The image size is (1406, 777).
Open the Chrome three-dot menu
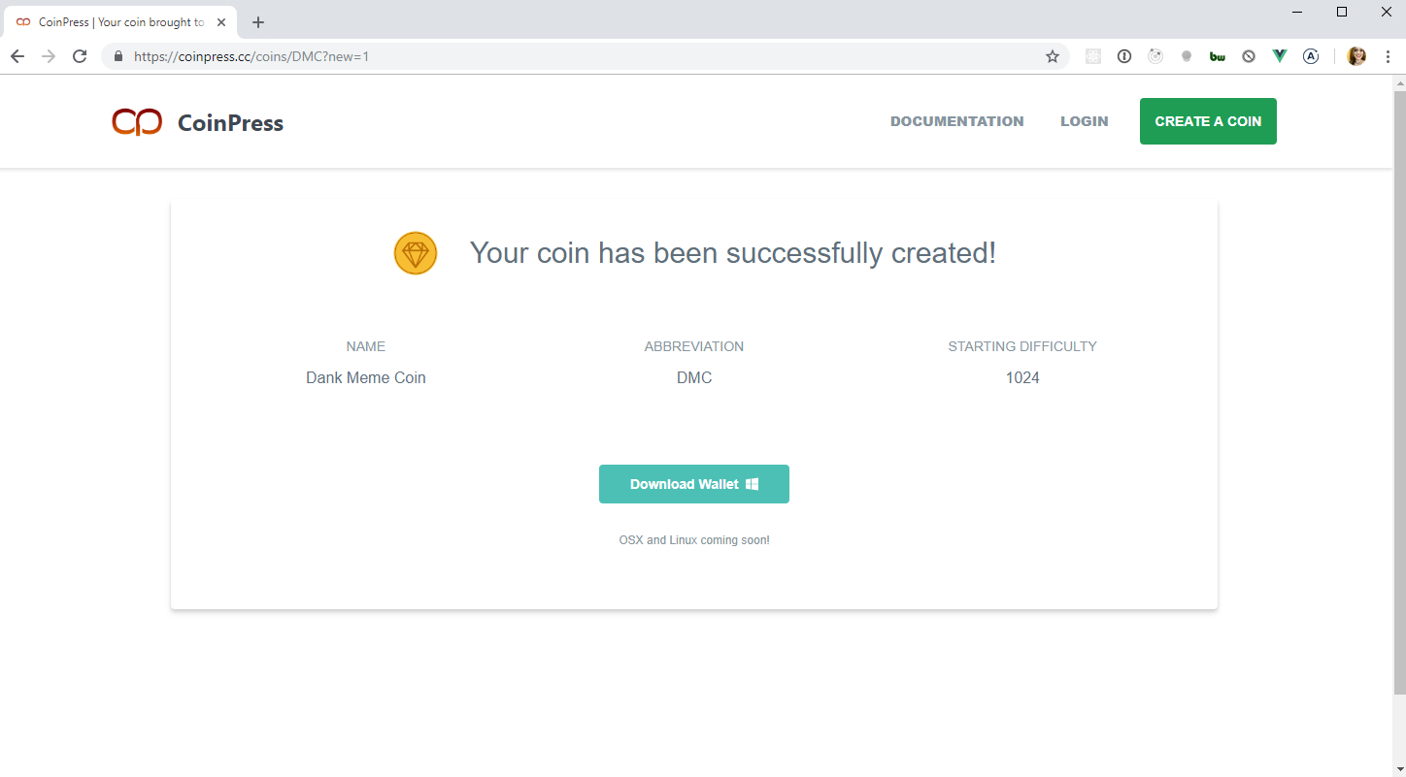1388,56
